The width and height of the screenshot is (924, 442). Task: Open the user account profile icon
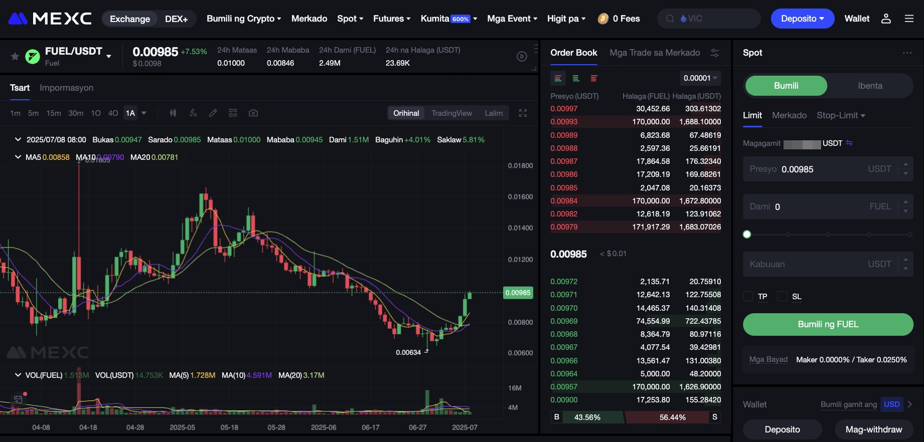click(x=886, y=19)
